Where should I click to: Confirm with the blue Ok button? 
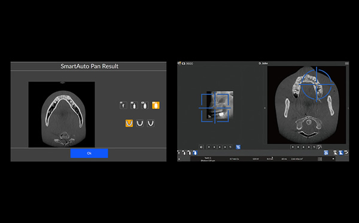tap(89, 153)
